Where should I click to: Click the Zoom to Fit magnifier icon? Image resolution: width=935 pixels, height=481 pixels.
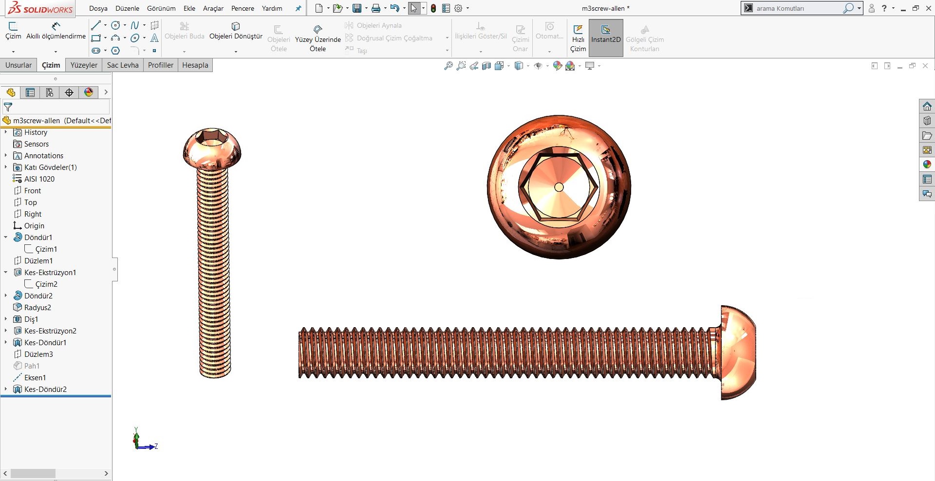click(x=448, y=66)
